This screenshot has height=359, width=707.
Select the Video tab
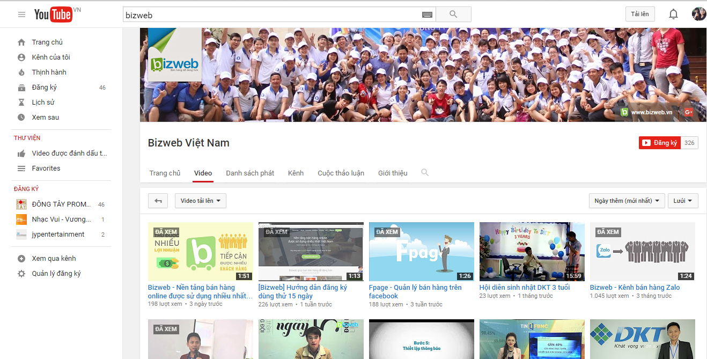(x=203, y=173)
